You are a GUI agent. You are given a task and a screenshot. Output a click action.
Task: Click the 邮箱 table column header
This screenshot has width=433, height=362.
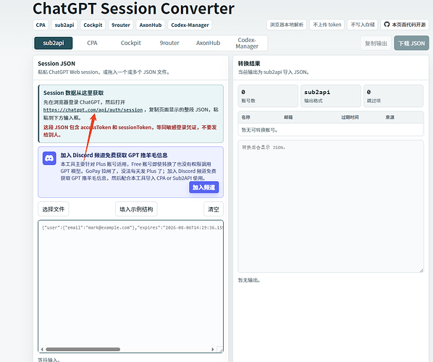[288, 117]
